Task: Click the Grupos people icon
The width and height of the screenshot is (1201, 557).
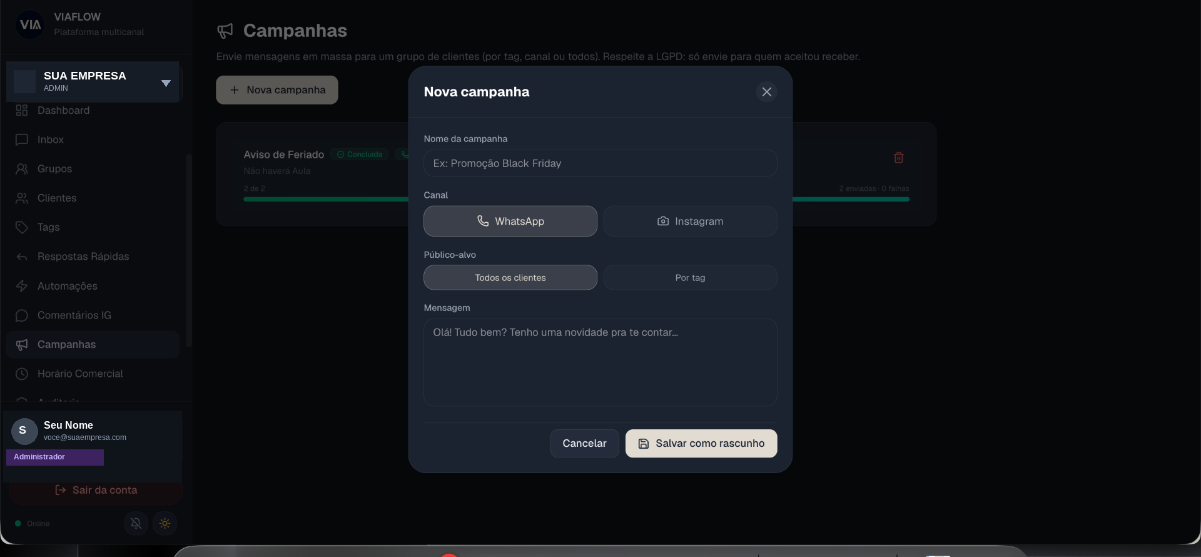Action: [x=22, y=169]
